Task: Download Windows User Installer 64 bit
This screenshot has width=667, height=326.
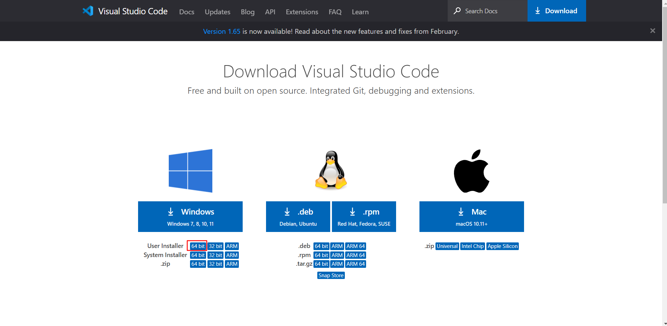Action: [198, 246]
